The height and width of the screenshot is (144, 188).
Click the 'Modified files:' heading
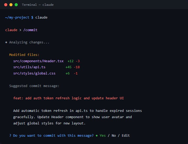pyautogui.click(x=24, y=55)
